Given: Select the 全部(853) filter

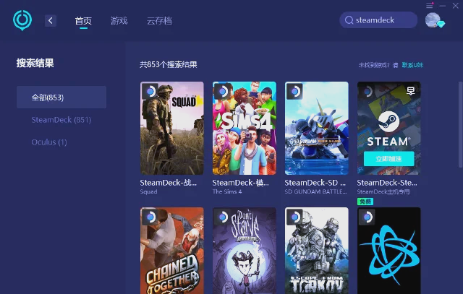Looking at the screenshot, I should [61, 98].
